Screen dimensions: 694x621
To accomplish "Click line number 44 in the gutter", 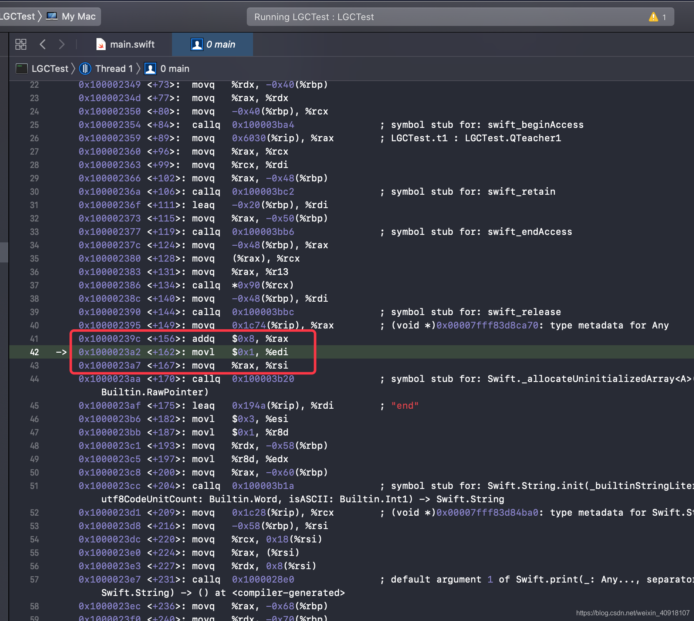I will pyautogui.click(x=34, y=379).
